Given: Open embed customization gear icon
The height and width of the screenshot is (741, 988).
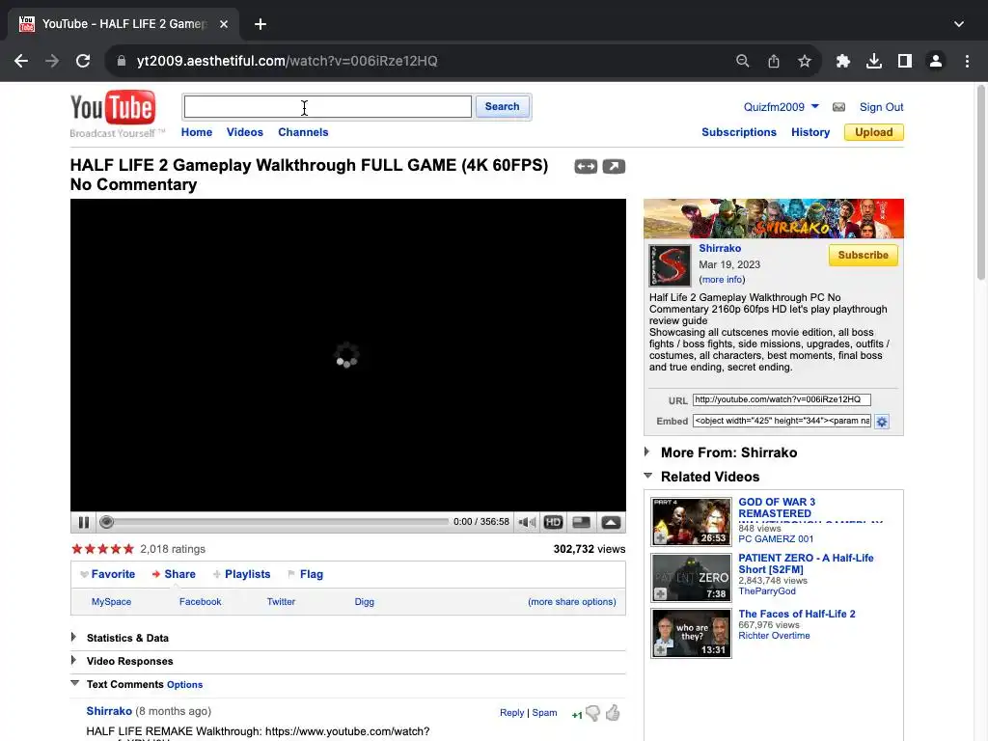Looking at the screenshot, I should click(x=882, y=422).
